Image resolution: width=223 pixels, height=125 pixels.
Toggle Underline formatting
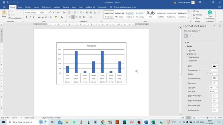coord(33,17)
